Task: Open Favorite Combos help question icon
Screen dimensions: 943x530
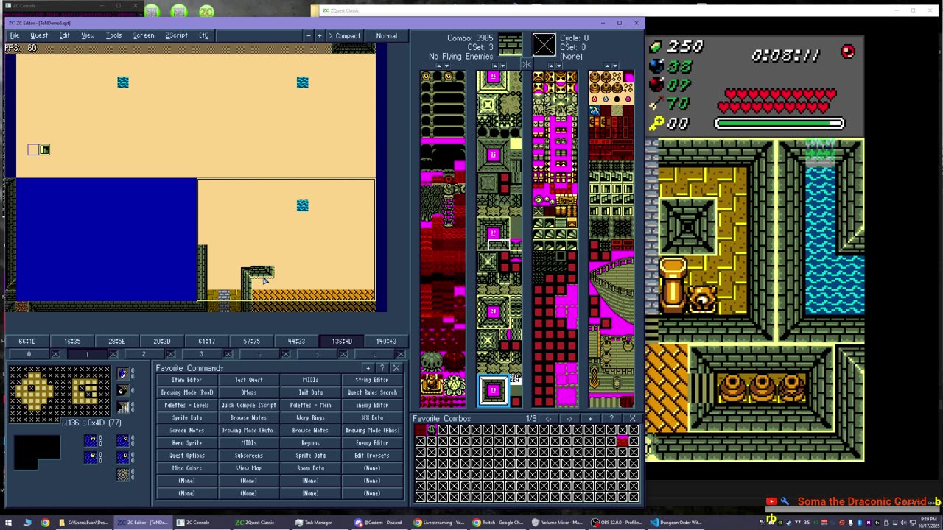Action: pos(611,419)
